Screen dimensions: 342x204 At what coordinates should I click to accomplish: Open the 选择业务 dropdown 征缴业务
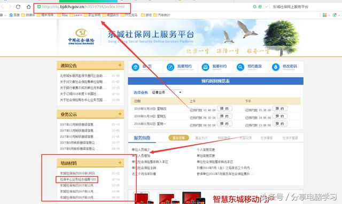click(x=166, y=92)
